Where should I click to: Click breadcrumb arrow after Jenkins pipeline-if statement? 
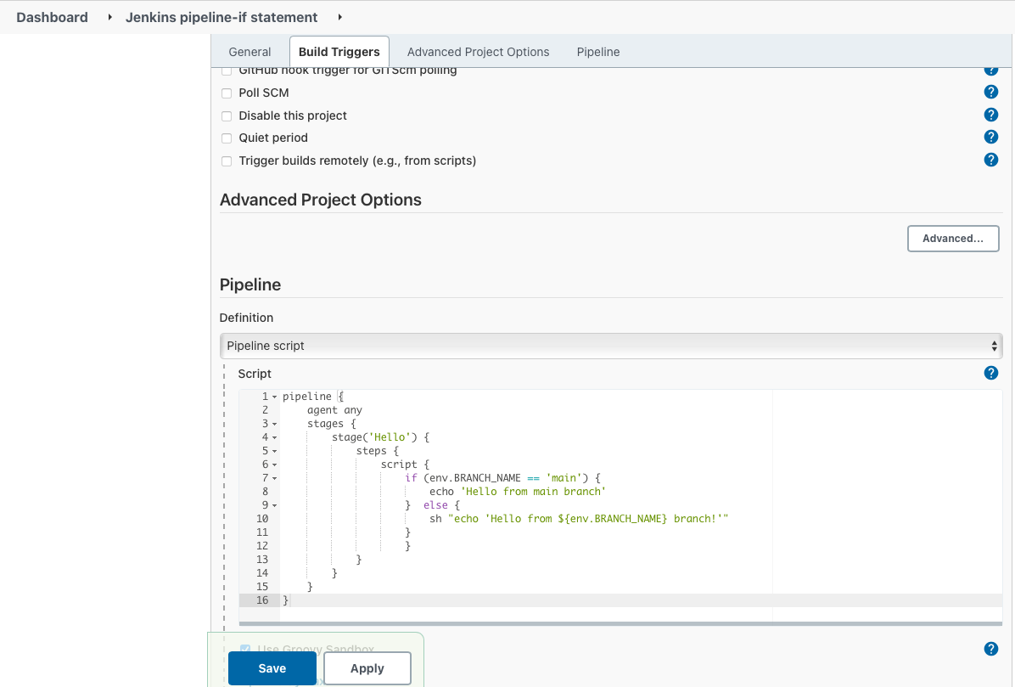click(340, 17)
